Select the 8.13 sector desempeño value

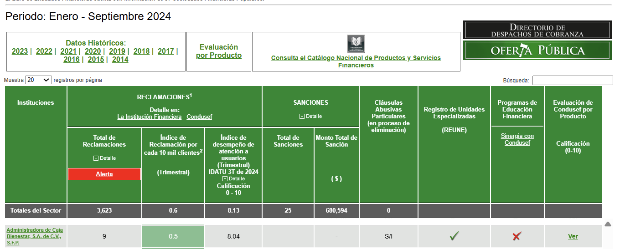coord(233,211)
